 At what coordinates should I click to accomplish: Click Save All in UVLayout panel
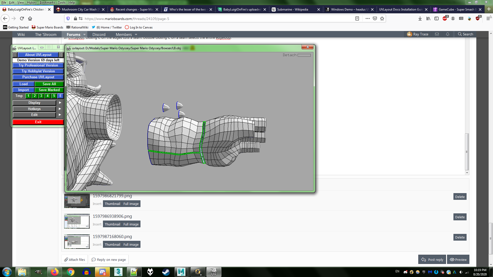click(x=49, y=84)
